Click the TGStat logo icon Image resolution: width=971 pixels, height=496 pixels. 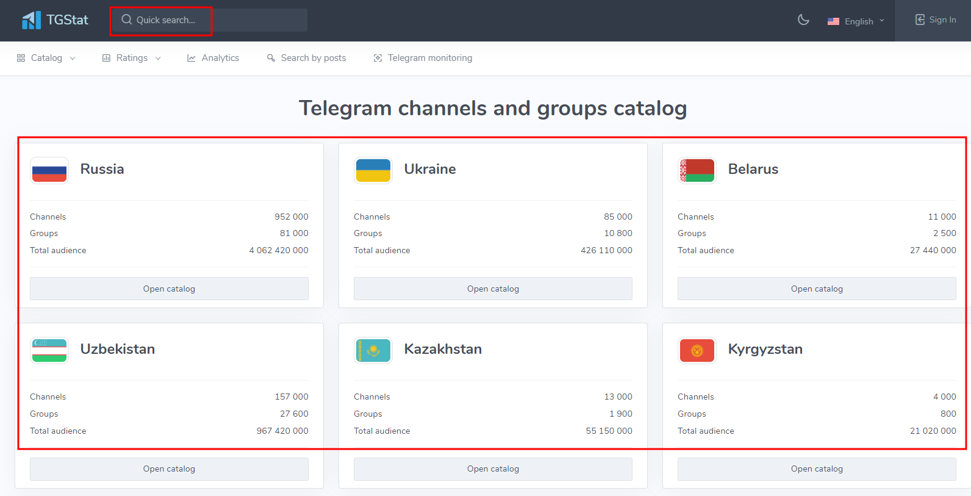[31, 20]
